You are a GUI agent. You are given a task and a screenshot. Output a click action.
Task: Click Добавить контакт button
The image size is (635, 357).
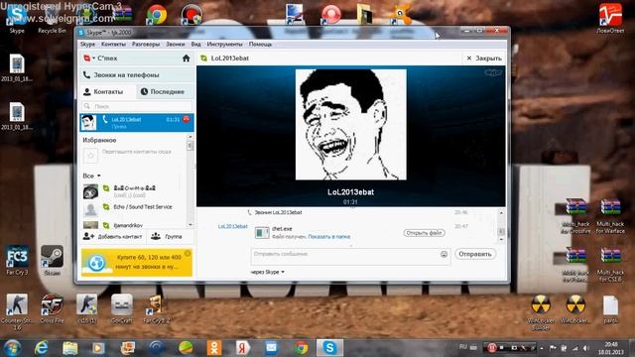click(112, 236)
